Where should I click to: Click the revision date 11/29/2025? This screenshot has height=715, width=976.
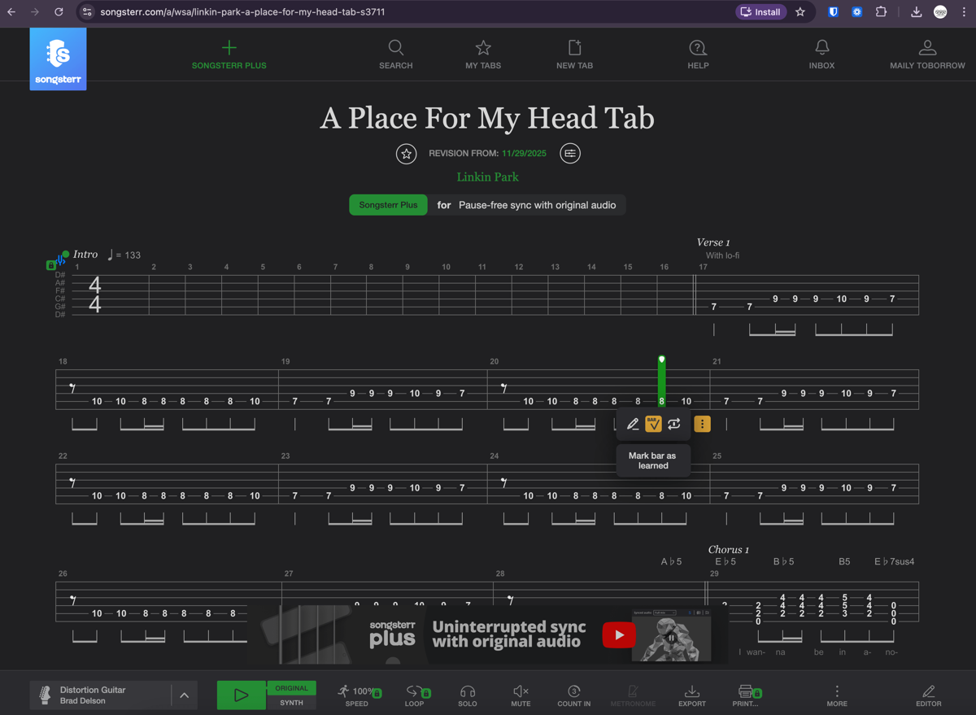coord(524,154)
